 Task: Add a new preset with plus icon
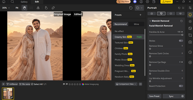click(140, 15)
